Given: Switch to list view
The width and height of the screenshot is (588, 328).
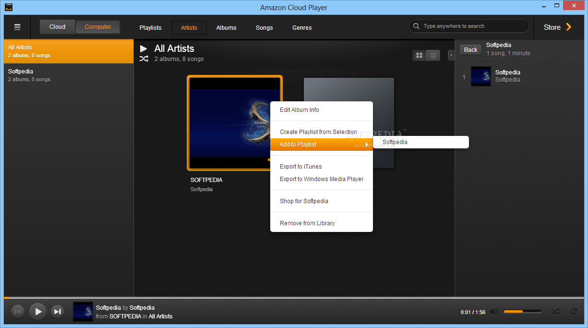Looking at the screenshot, I should 433,56.
